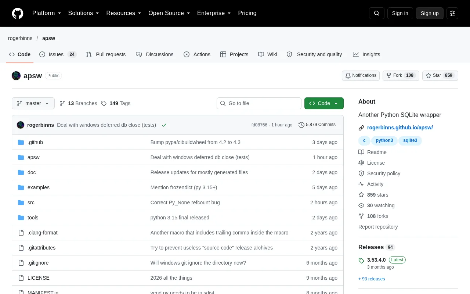
Task: Click the eye icon beside 30 watching
Action: (x=361, y=205)
